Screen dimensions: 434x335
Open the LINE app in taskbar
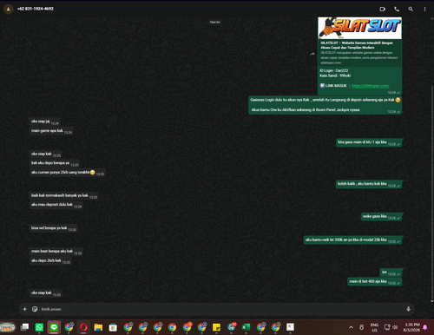(54, 327)
